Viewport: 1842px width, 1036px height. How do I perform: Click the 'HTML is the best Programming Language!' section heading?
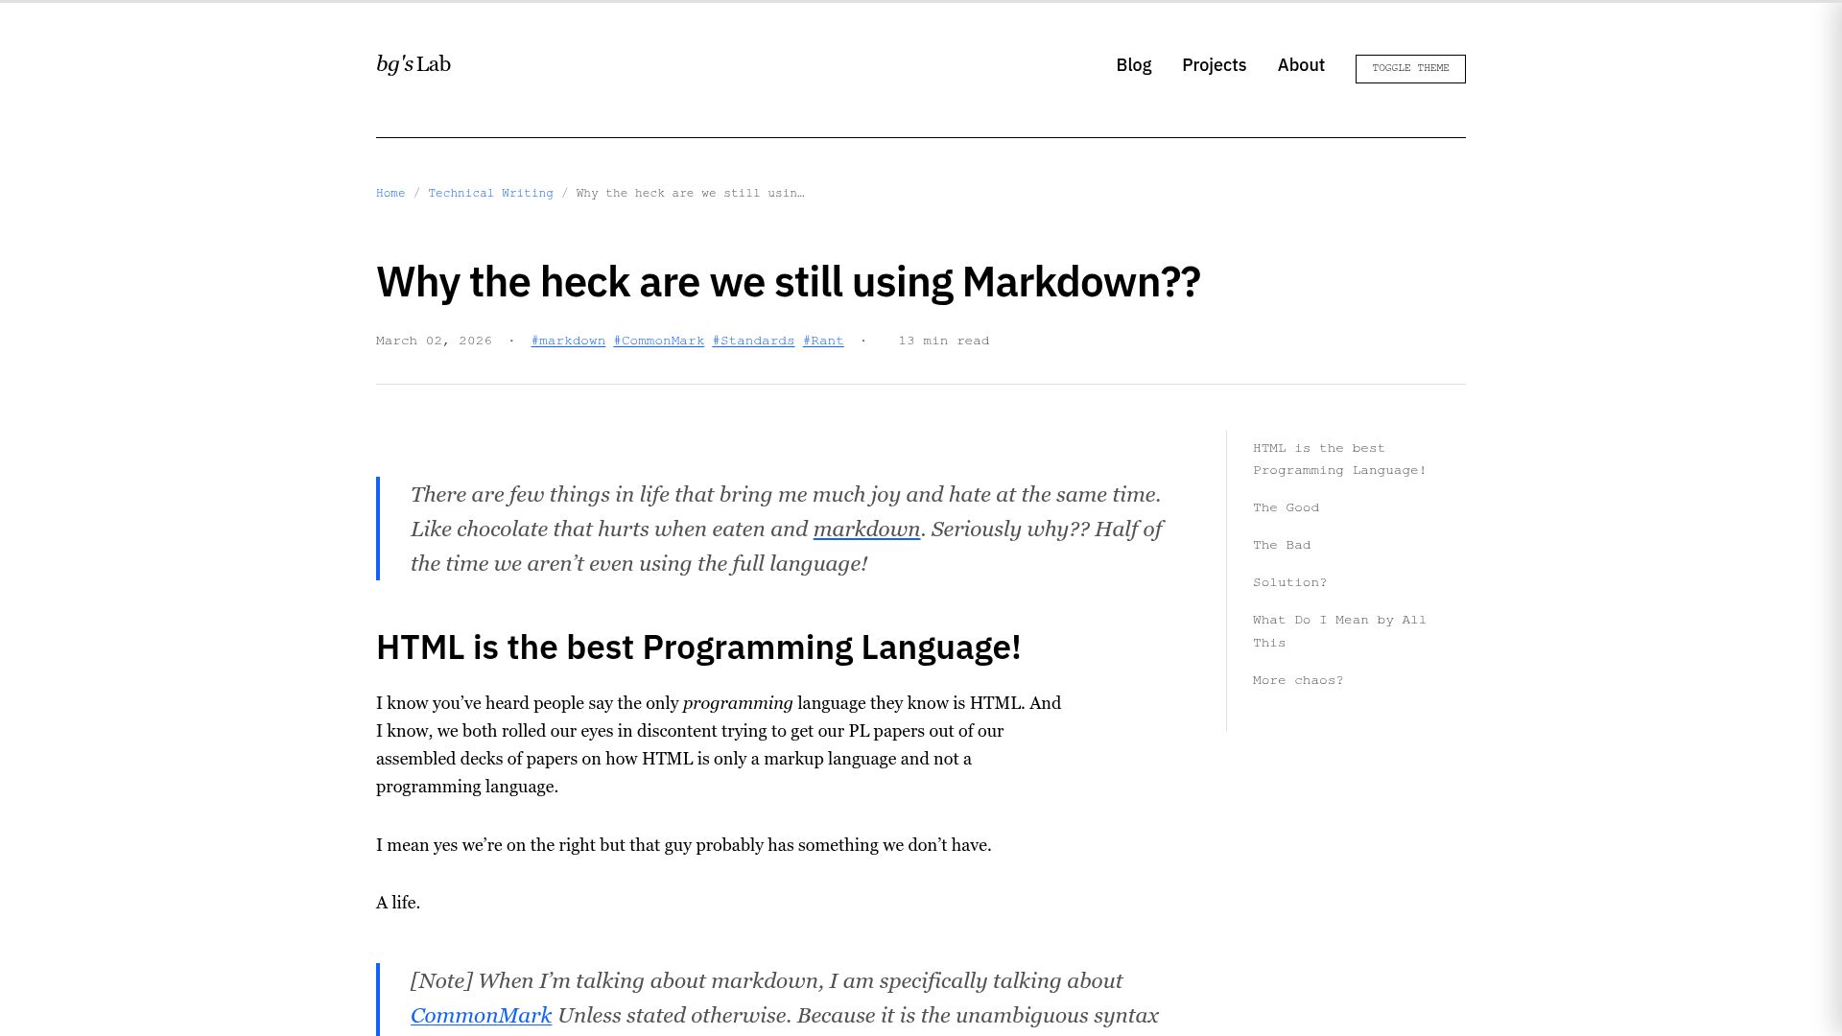tap(698, 647)
